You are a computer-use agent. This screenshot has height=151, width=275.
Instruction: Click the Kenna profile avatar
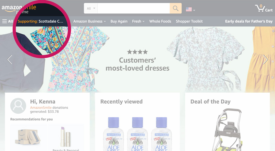tap(18, 106)
